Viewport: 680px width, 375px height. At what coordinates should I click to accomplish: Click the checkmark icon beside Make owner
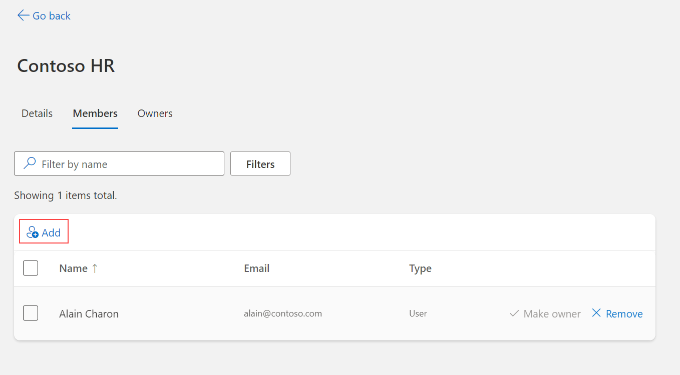513,313
